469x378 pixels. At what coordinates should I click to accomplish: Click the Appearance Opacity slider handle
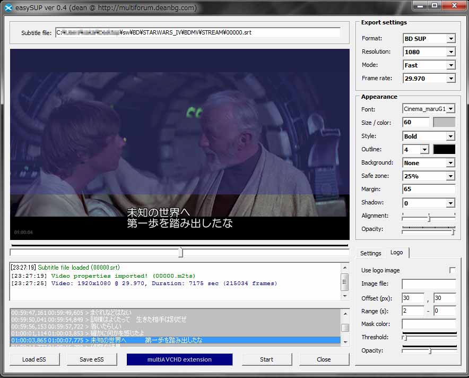(453, 231)
